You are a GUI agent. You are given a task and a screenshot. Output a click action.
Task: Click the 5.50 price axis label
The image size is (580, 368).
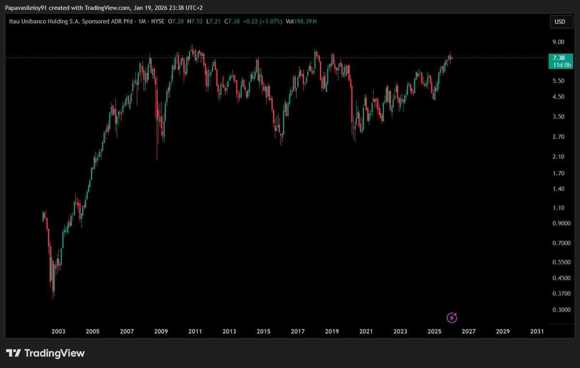(559, 81)
